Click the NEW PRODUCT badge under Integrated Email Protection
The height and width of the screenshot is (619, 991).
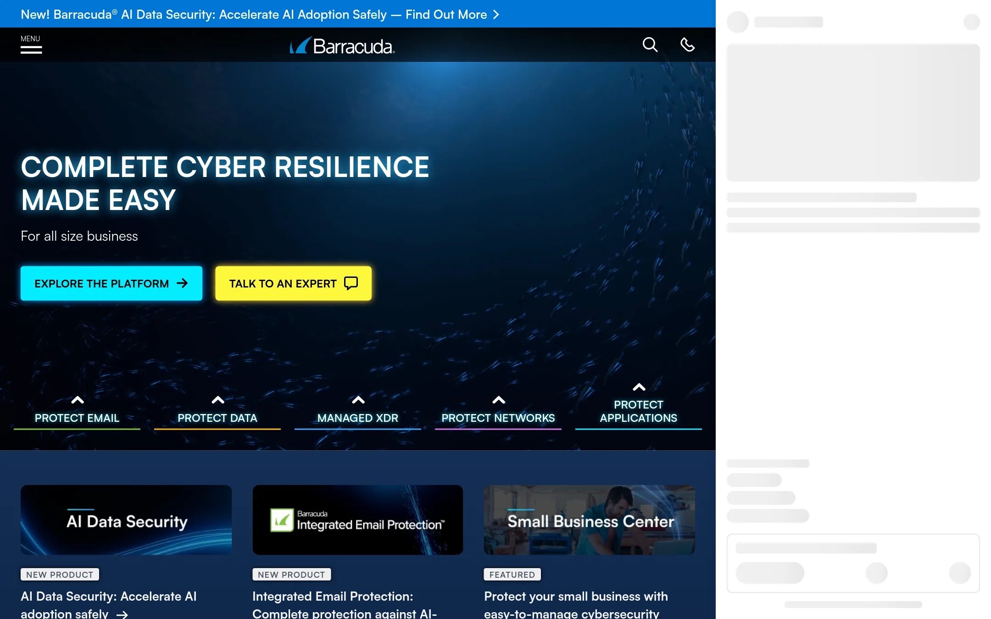[x=291, y=575]
